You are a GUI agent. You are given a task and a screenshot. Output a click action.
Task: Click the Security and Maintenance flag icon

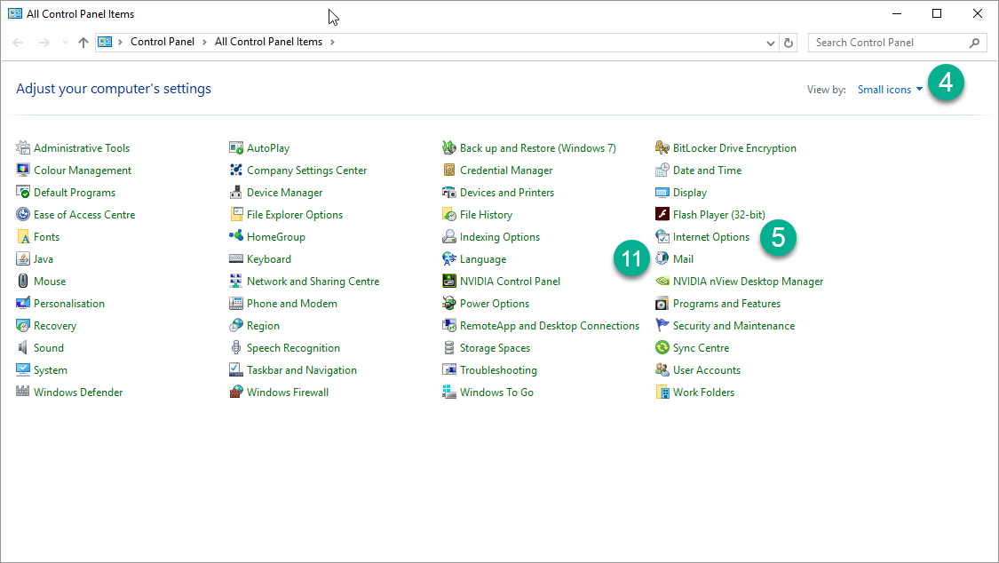(662, 325)
